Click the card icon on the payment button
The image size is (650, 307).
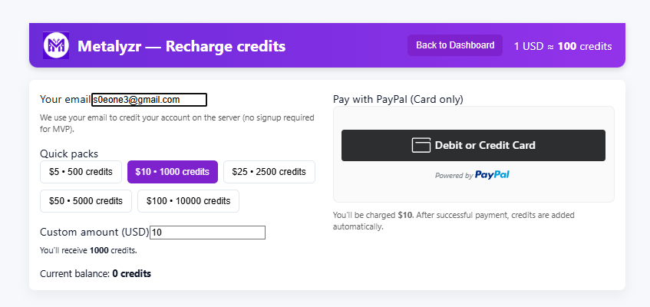[x=421, y=145]
